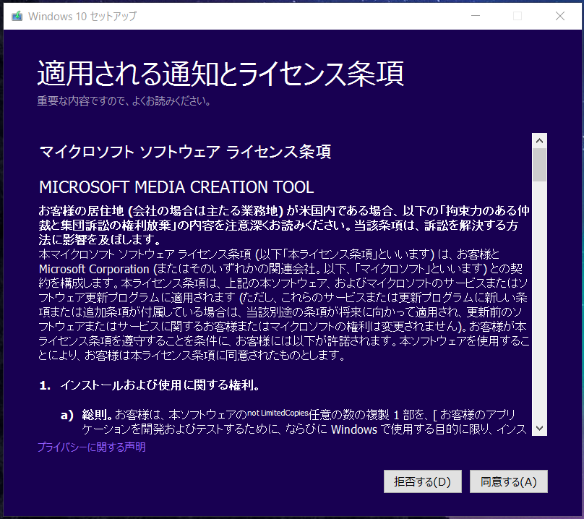Click the greyed-out maximize button
584x519 pixels.
(x=518, y=16)
